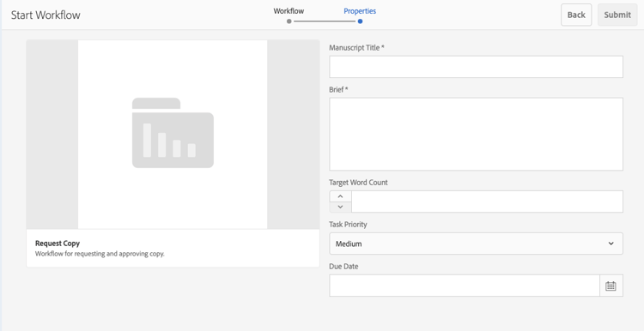
Task: Increase Target Word Count with up arrow
Action: tap(340, 196)
